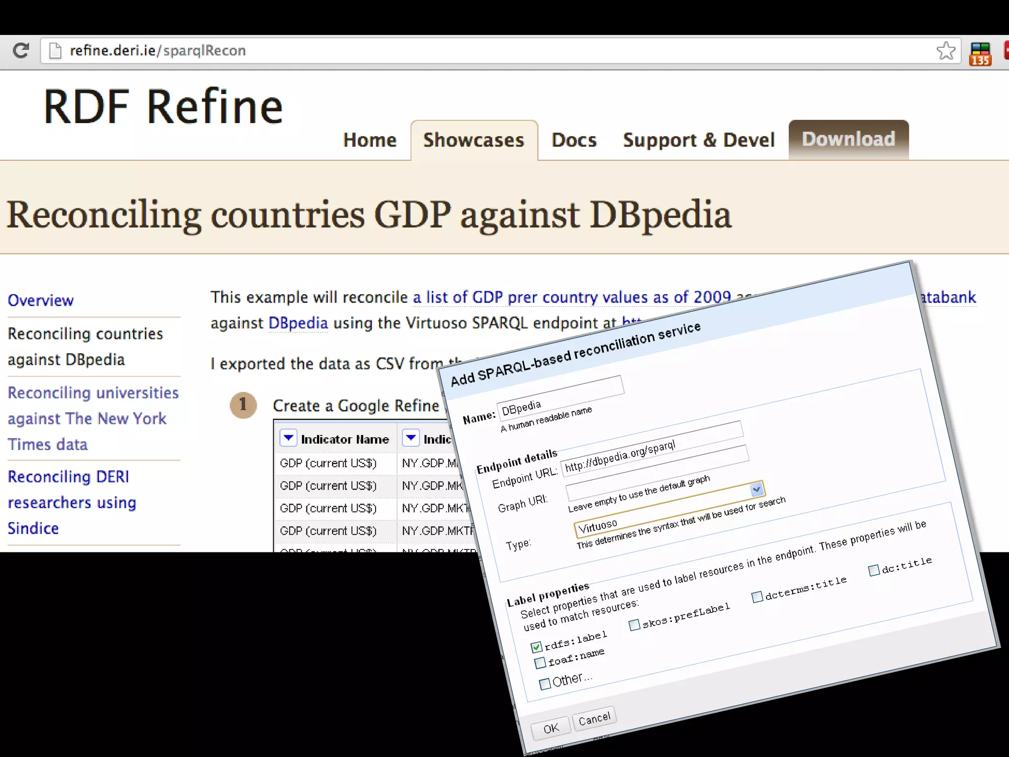Click the step 1 number badge
The height and width of the screenshot is (757, 1009).
243,405
